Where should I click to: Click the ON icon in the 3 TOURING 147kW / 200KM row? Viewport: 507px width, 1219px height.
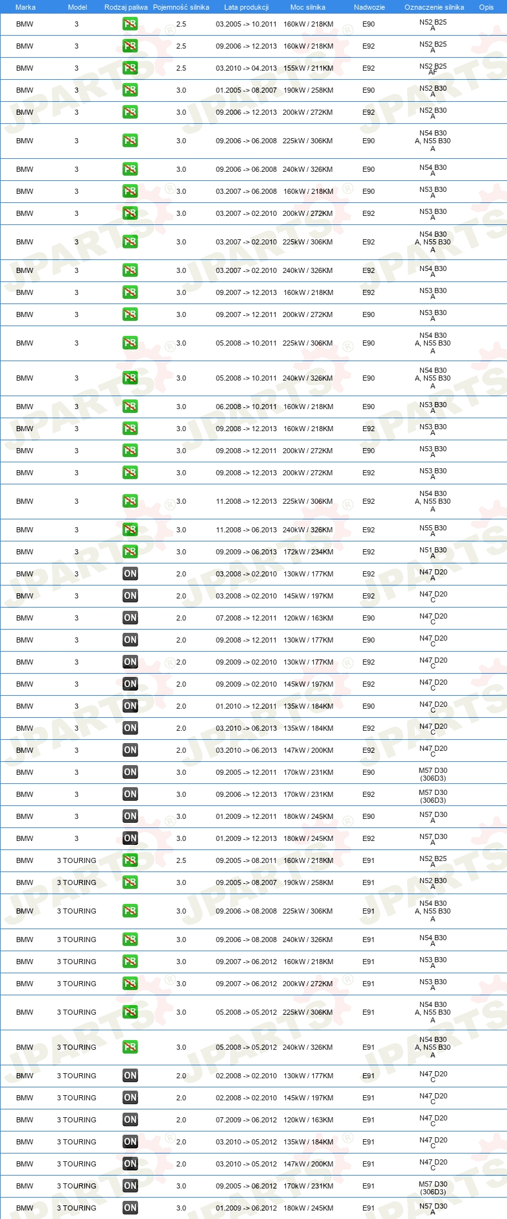click(130, 1164)
